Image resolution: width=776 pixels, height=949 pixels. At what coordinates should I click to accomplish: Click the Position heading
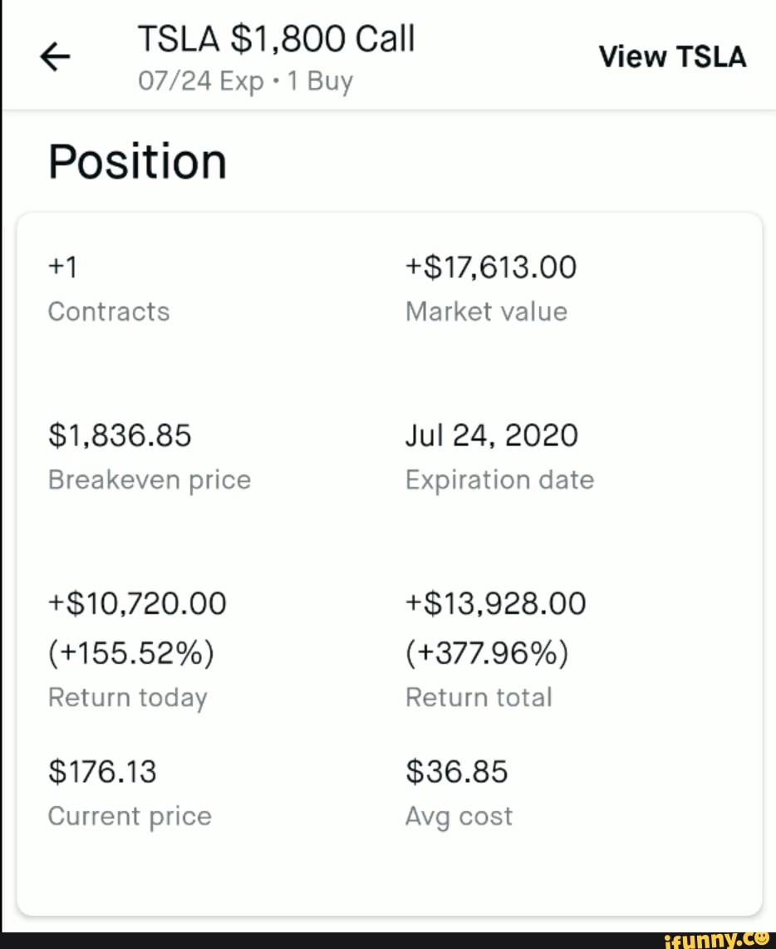[137, 161]
